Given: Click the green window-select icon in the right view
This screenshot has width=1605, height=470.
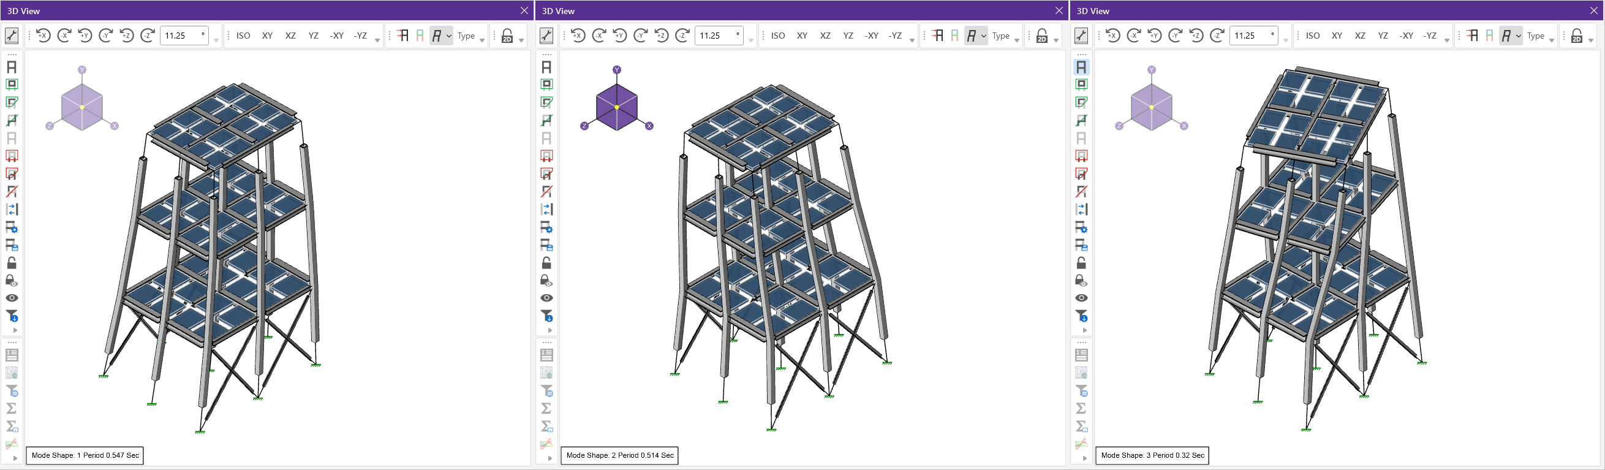Looking at the screenshot, I should click(1082, 84).
